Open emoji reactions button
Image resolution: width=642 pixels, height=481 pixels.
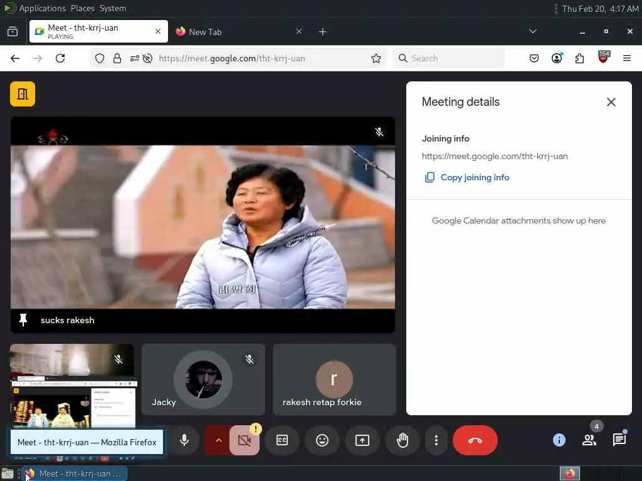322,440
